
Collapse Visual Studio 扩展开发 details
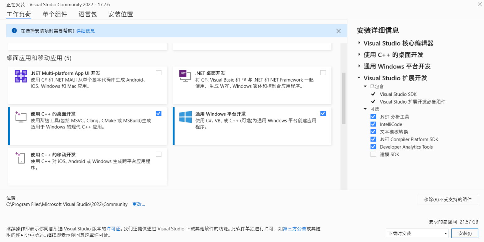[359, 78]
